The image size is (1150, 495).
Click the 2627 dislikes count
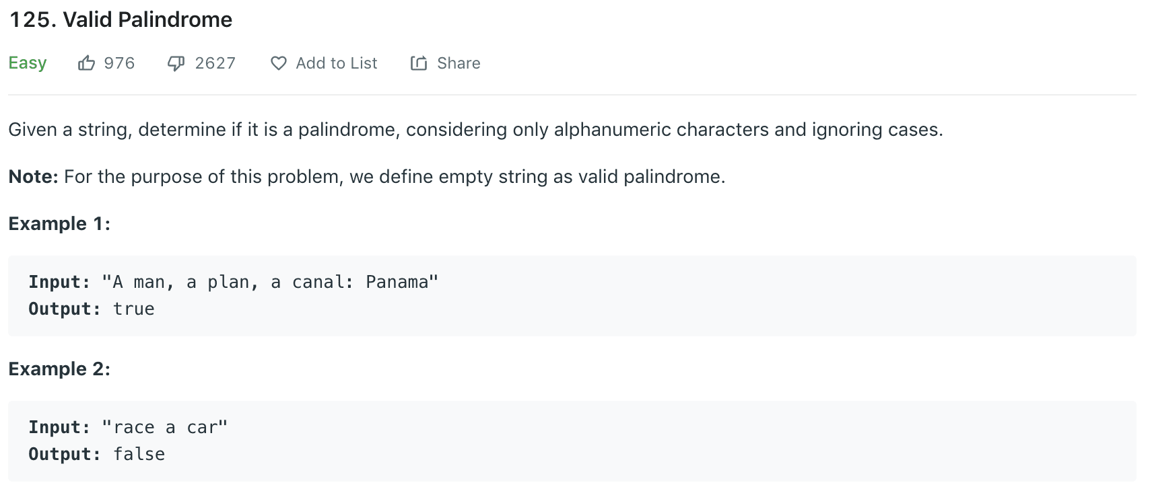[215, 63]
